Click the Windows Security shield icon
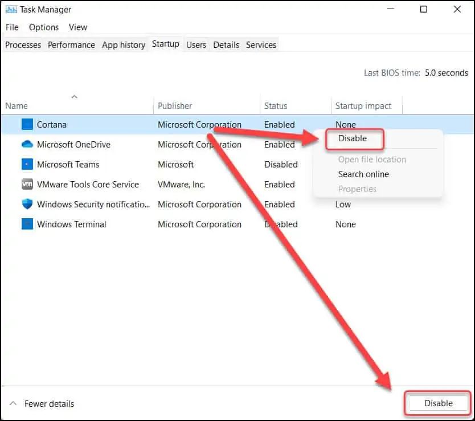The image size is (475, 421). 27,204
